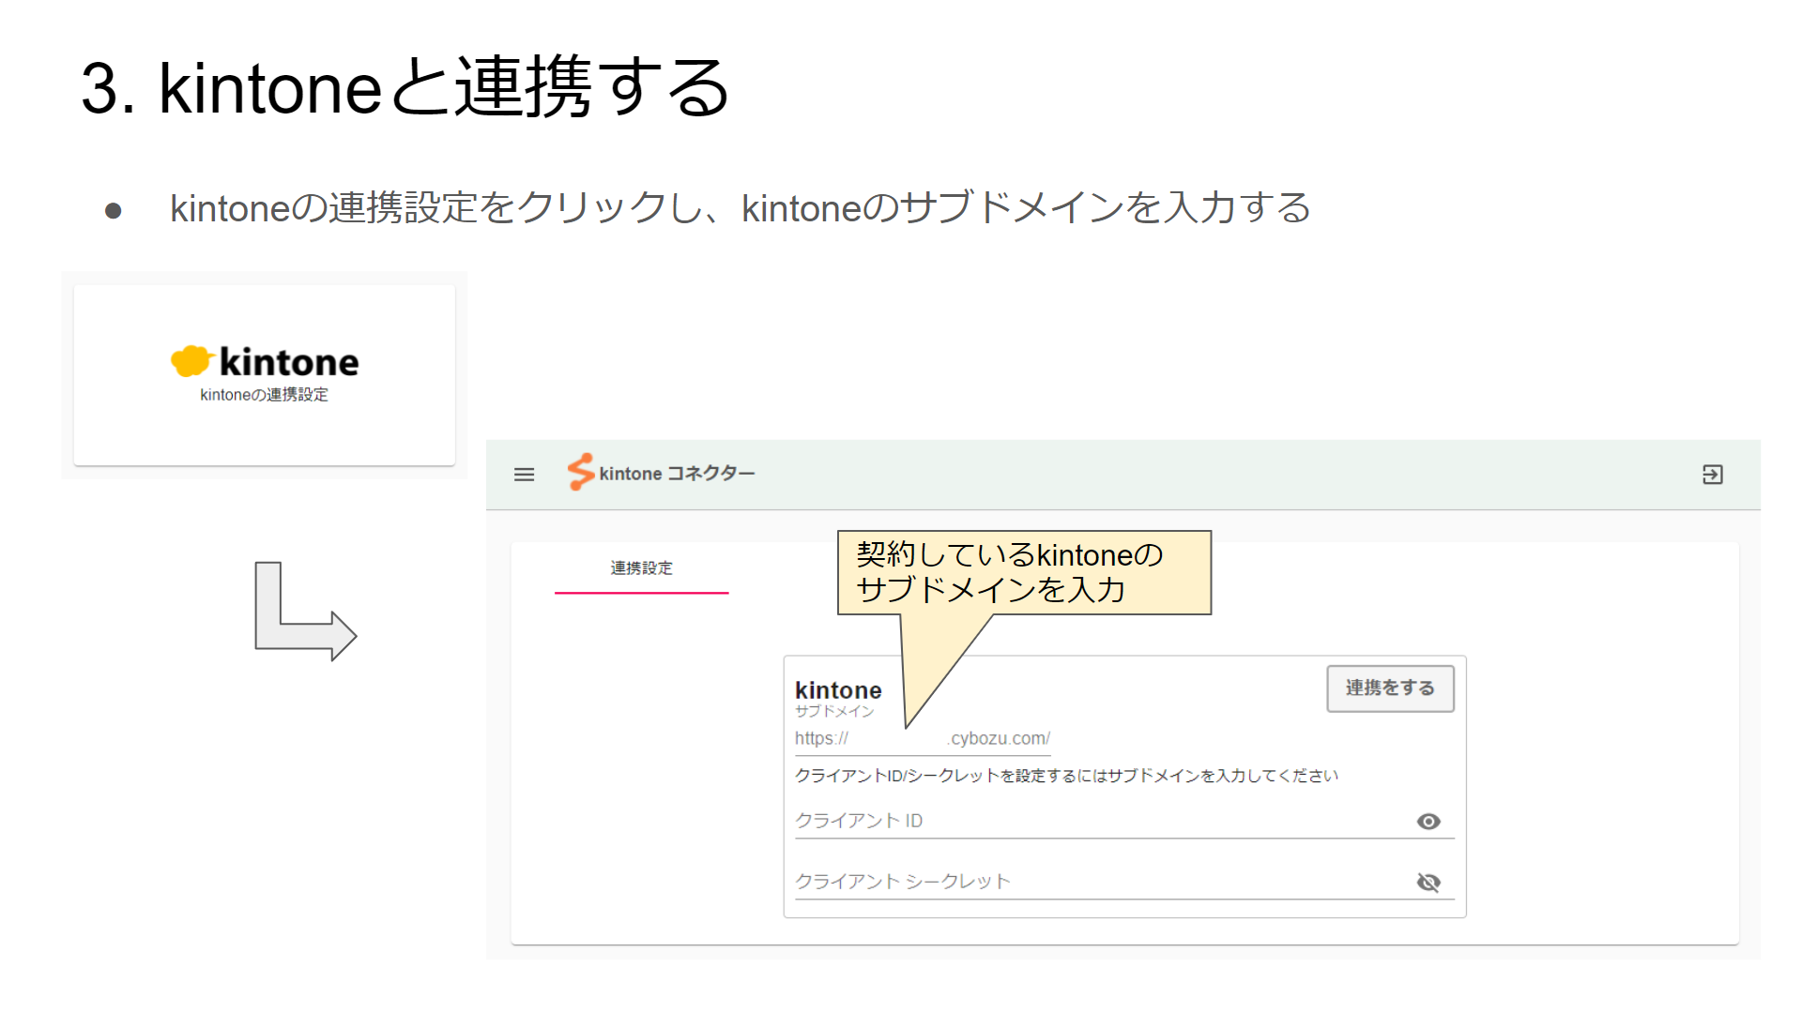Toggle visibility of クライアント シークレット
The width and height of the screenshot is (1802, 1013).
1428,883
